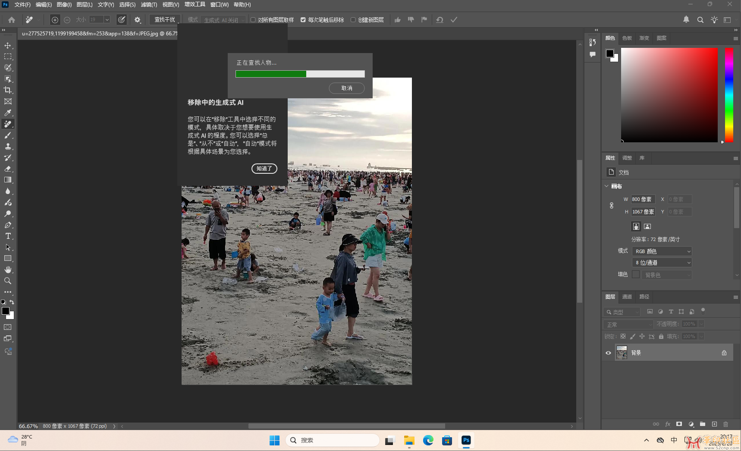The width and height of the screenshot is (741, 451).
Task: Open File Explorer from taskbar
Action: pos(409,440)
